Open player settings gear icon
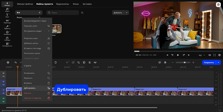Image resolution: width=223 pixels, height=112 pixels. pyautogui.click(x=219, y=55)
